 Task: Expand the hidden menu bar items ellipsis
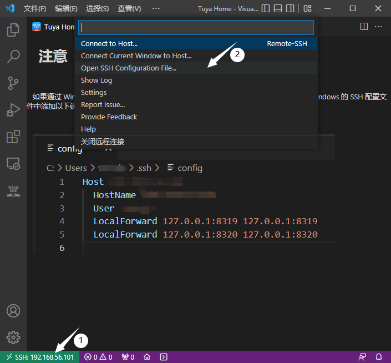coord(156,8)
